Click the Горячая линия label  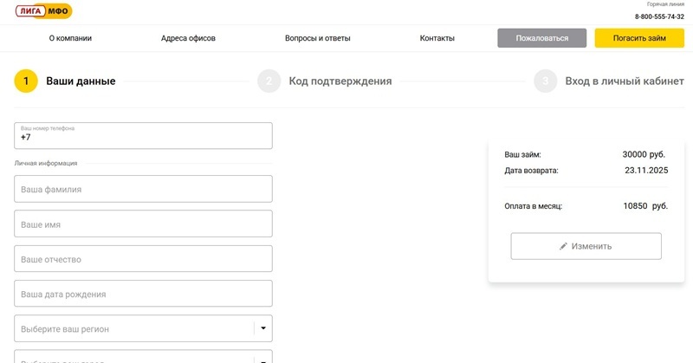[665, 4]
